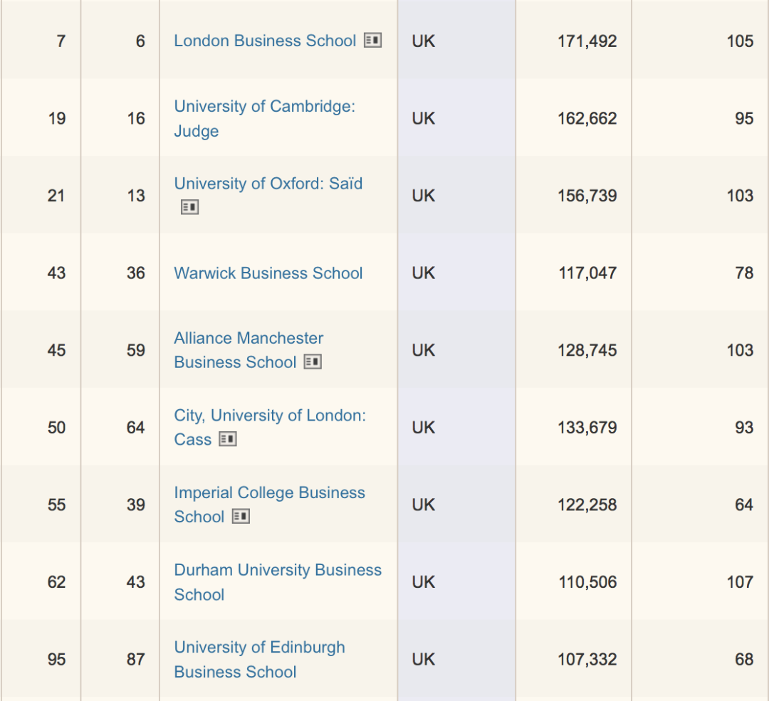Click value 78 in Warwick row
The height and width of the screenshot is (701, 769).
pos(745,273)
